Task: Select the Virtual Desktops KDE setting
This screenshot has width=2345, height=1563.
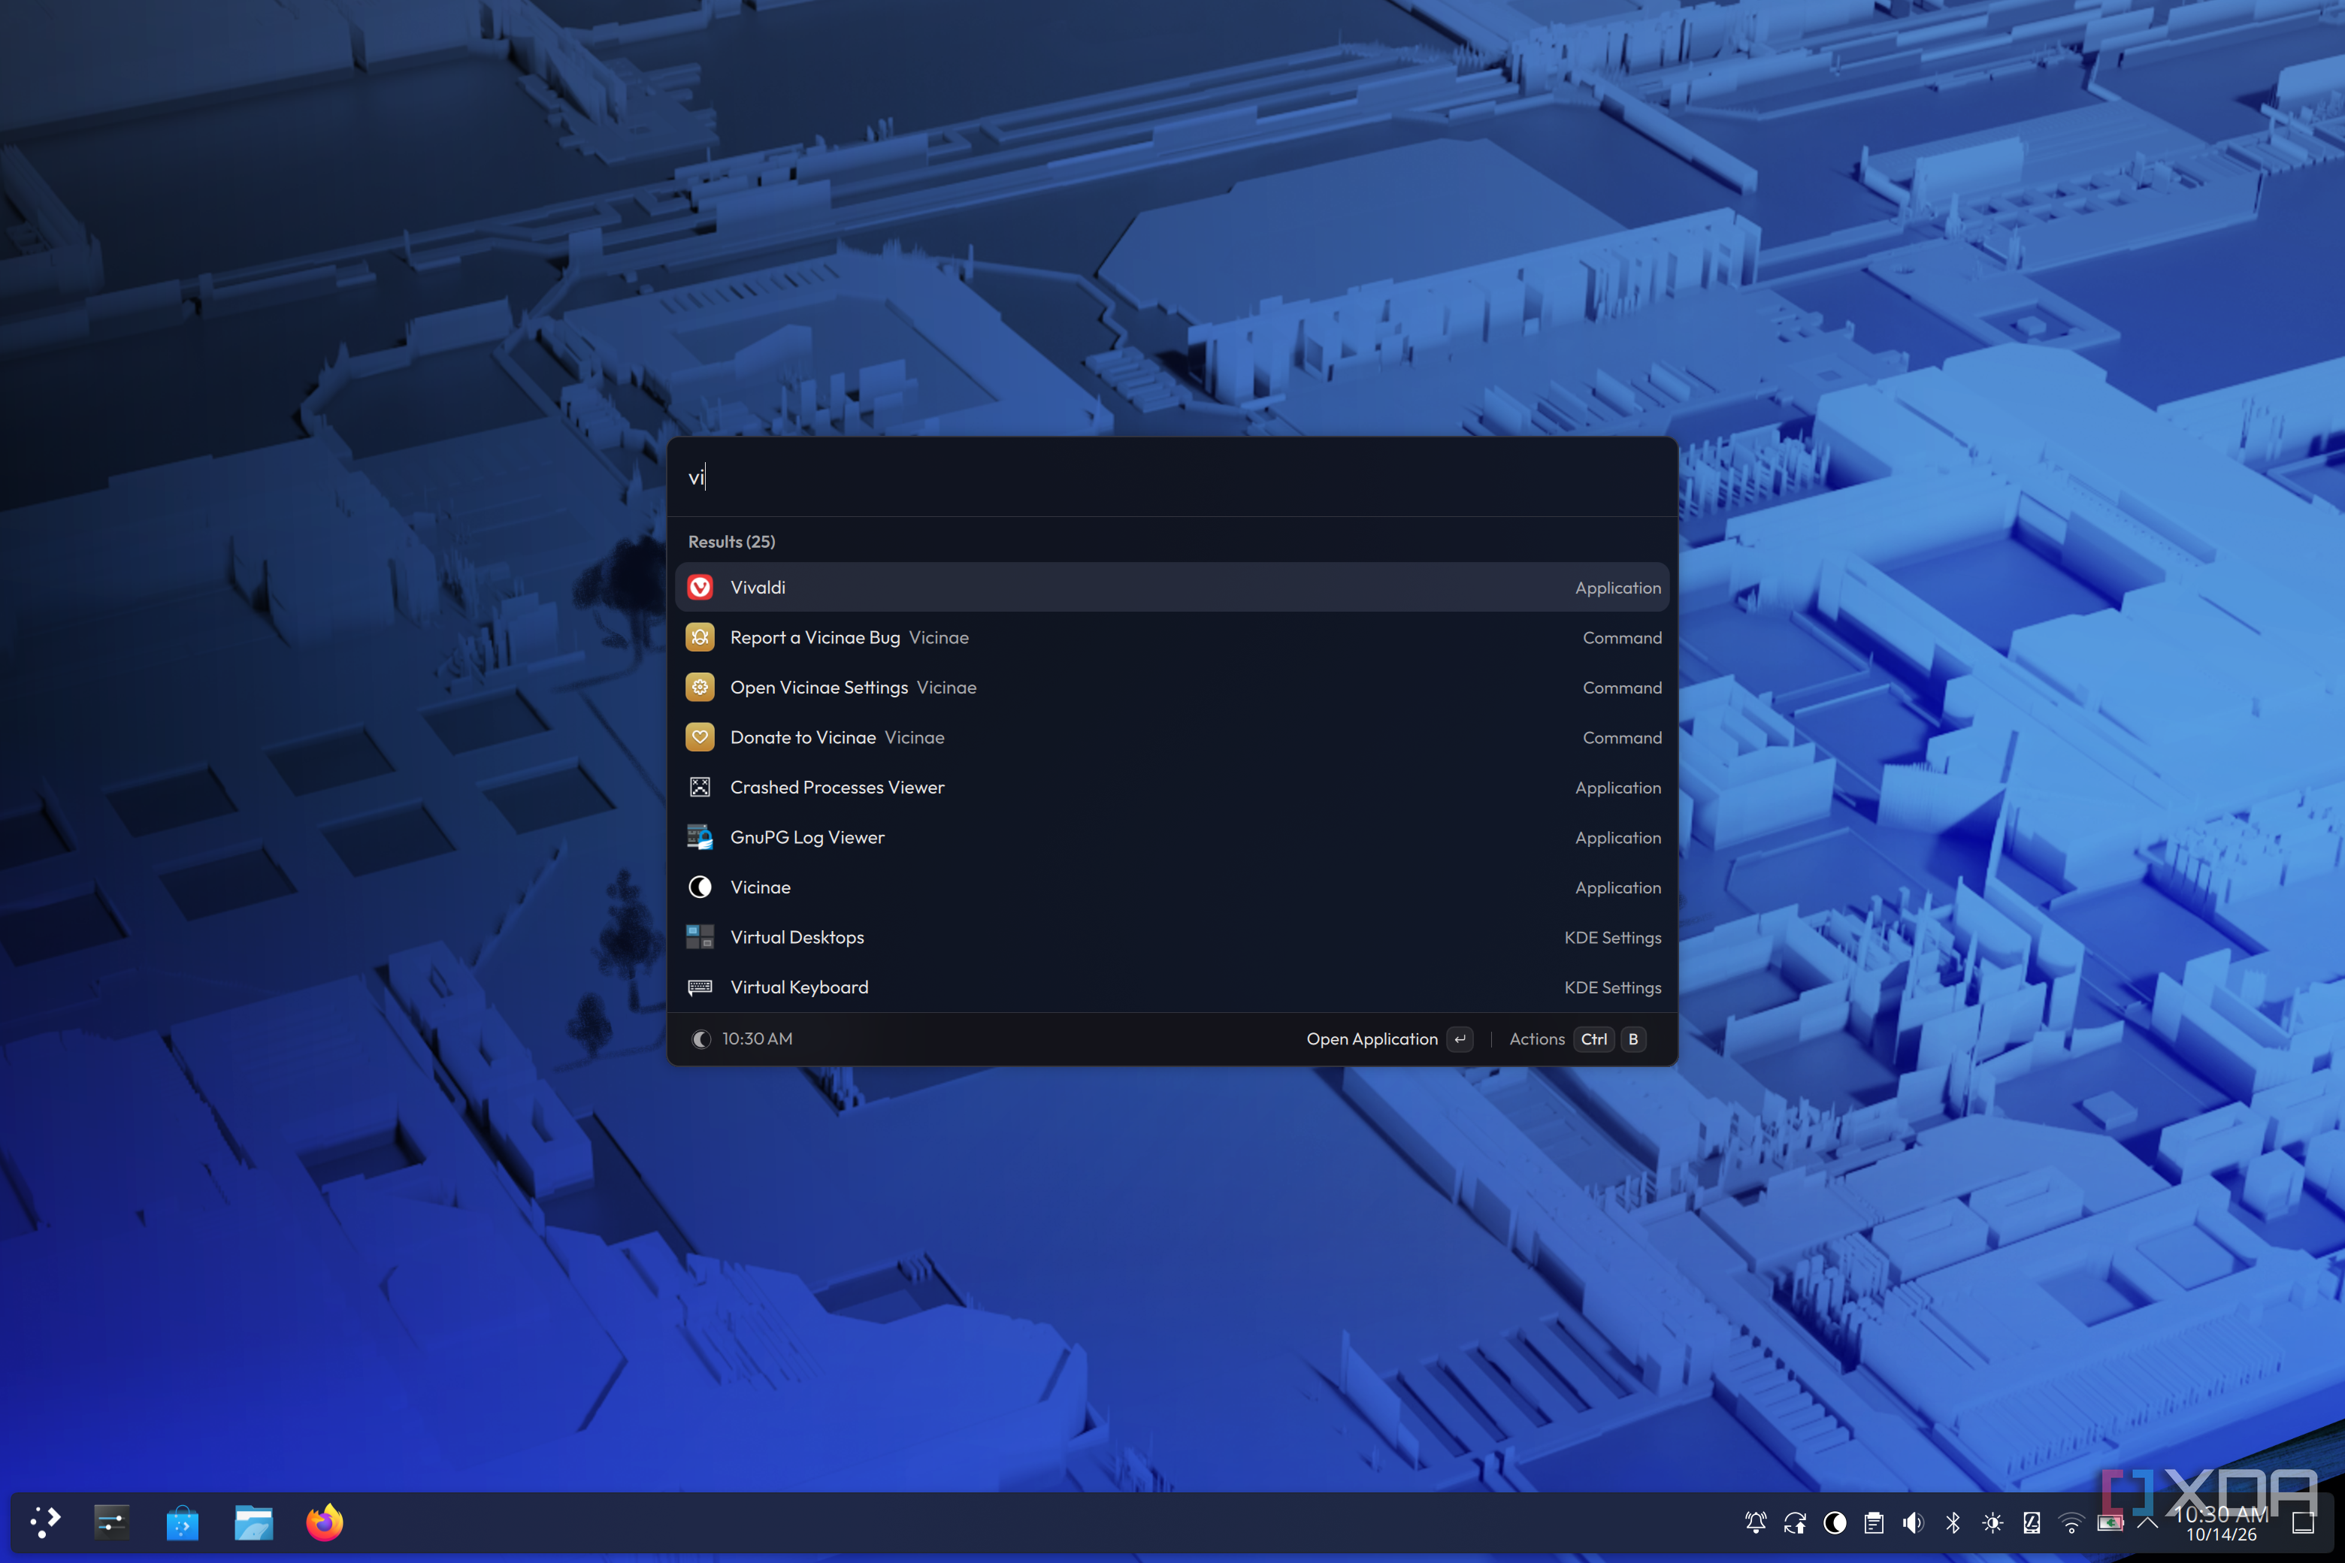Action: (x=1172, y=936)
